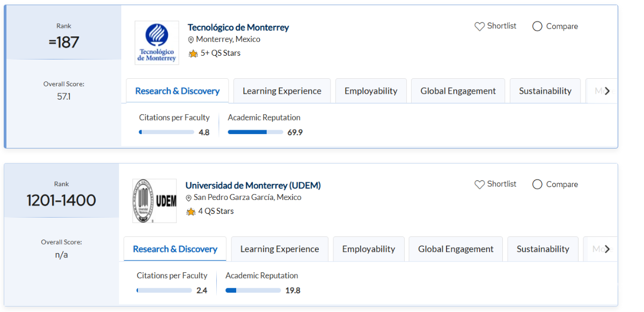Select Compare for Universidad de Monterrey
Screen dimensions: 644x312
(x=537, y=184)
